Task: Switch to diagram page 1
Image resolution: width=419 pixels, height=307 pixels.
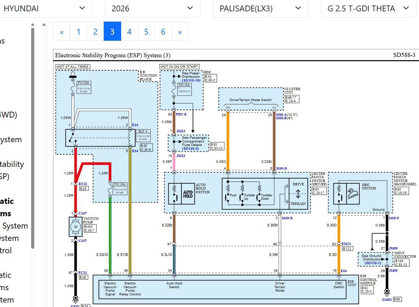Action: [x=78, y=32]
